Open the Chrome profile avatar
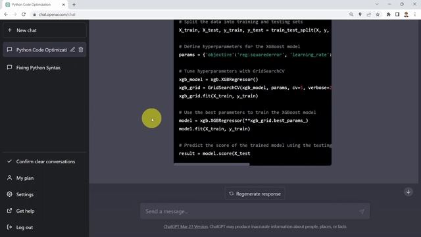421x237 pixels. 407,14
